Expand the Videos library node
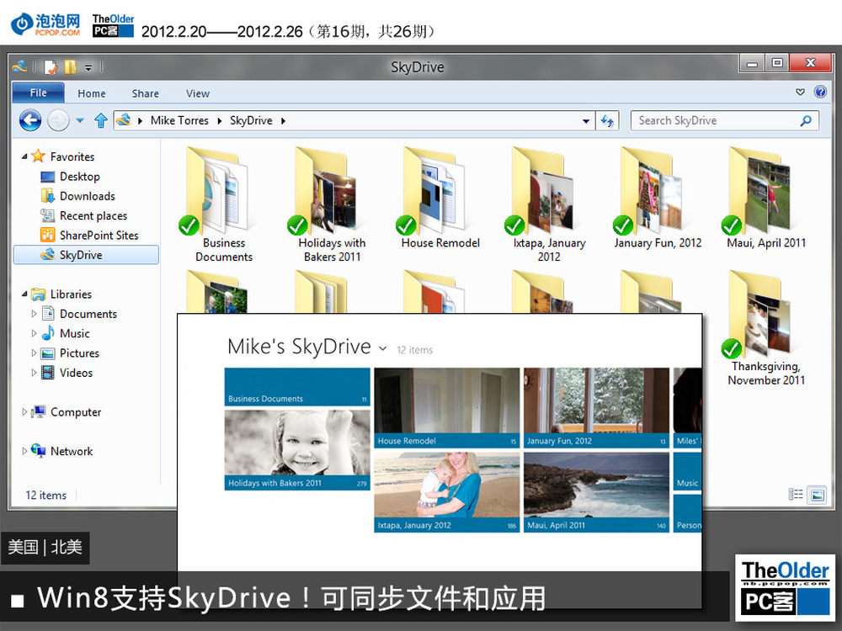This screenshot has height=631, width=842. [x=34, y=373]
